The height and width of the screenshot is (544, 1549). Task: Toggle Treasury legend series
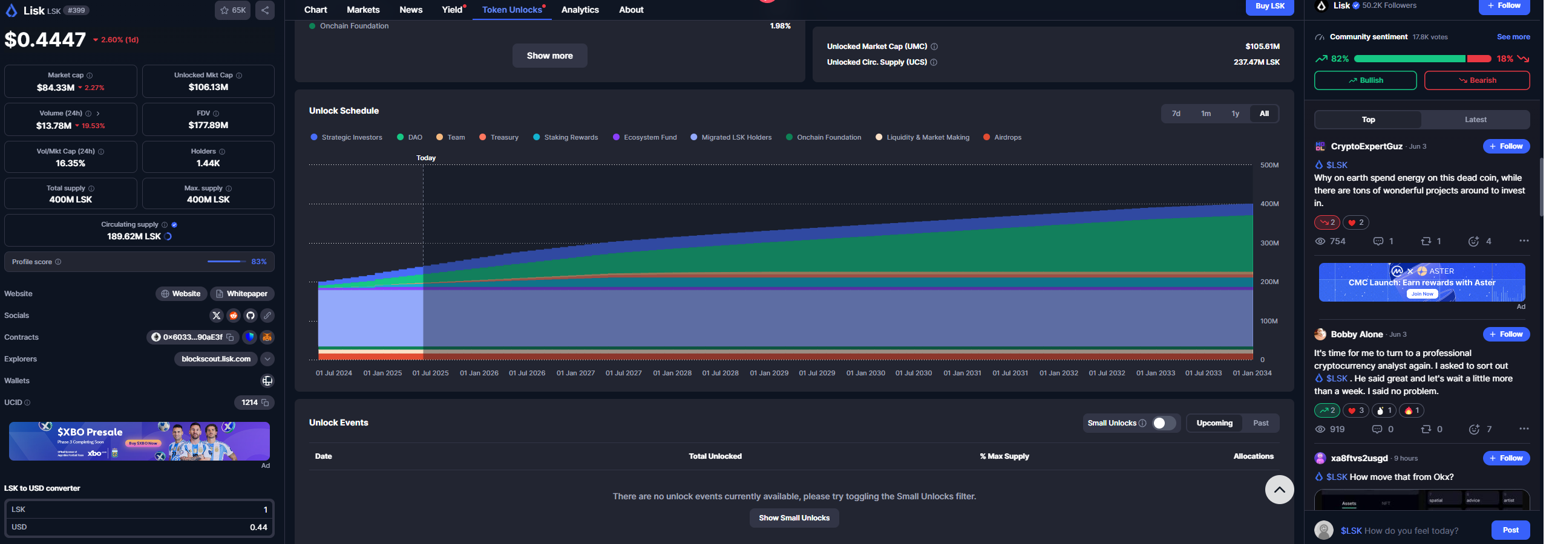coord(499,137)
